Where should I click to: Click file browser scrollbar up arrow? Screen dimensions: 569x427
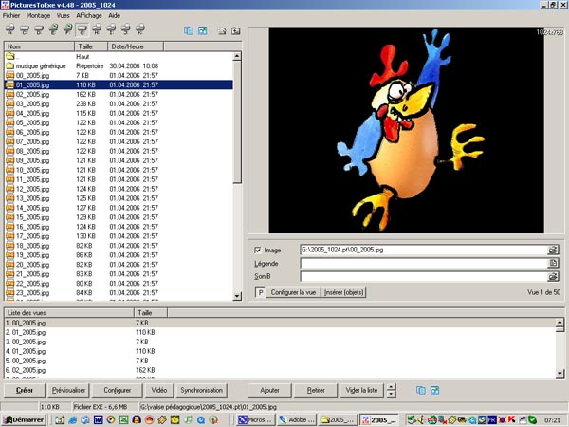(x=237, y=56)
